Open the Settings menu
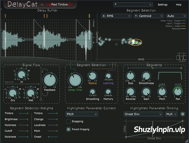 pos(163,5)
